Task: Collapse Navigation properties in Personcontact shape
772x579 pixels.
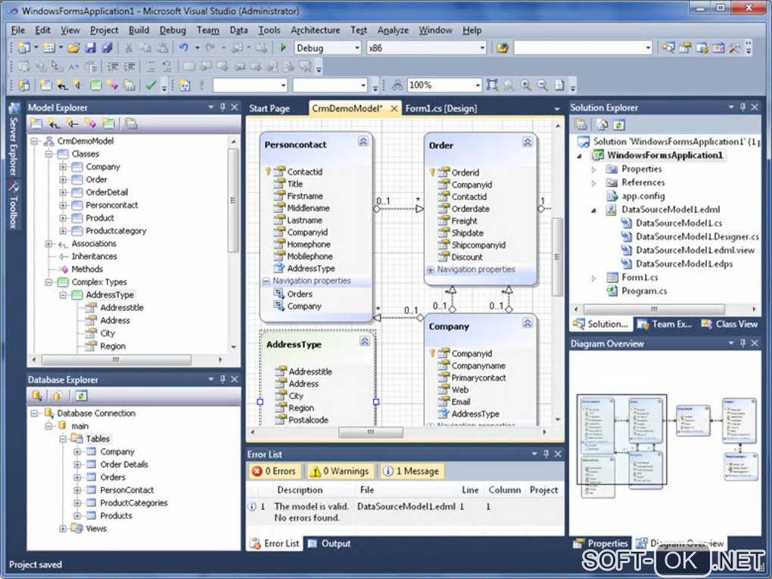Action: click(266, 281)
